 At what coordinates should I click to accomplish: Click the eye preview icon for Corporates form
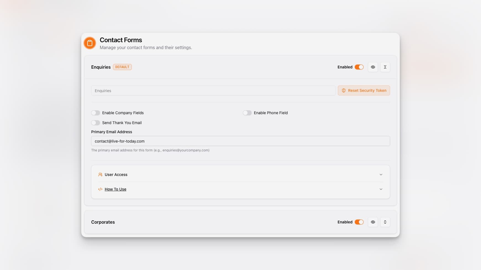tap(373, 222)
